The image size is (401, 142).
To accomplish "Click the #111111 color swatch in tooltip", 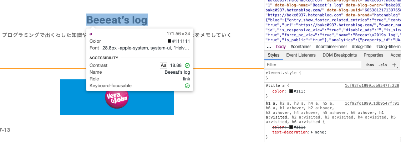I will (x=169, y=41).
